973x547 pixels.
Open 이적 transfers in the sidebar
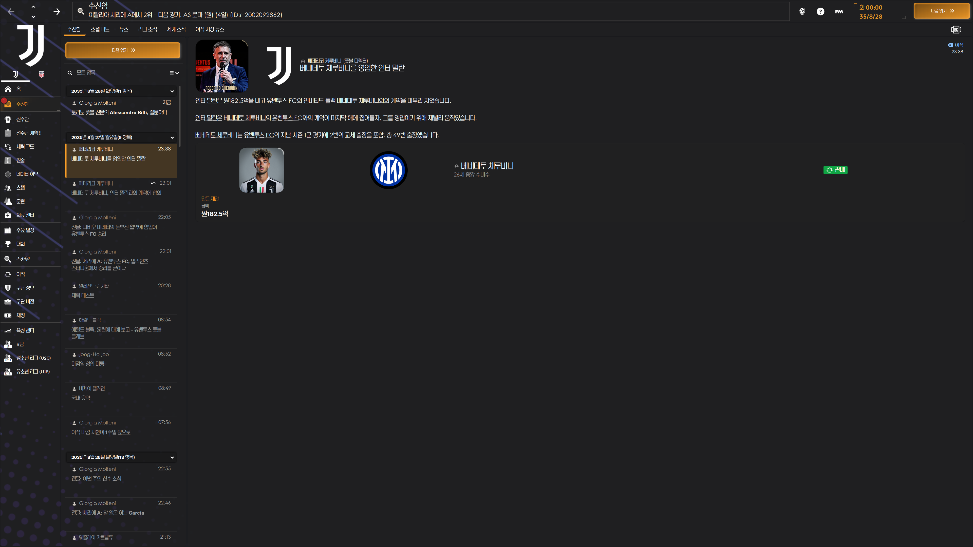click(30, 275)
